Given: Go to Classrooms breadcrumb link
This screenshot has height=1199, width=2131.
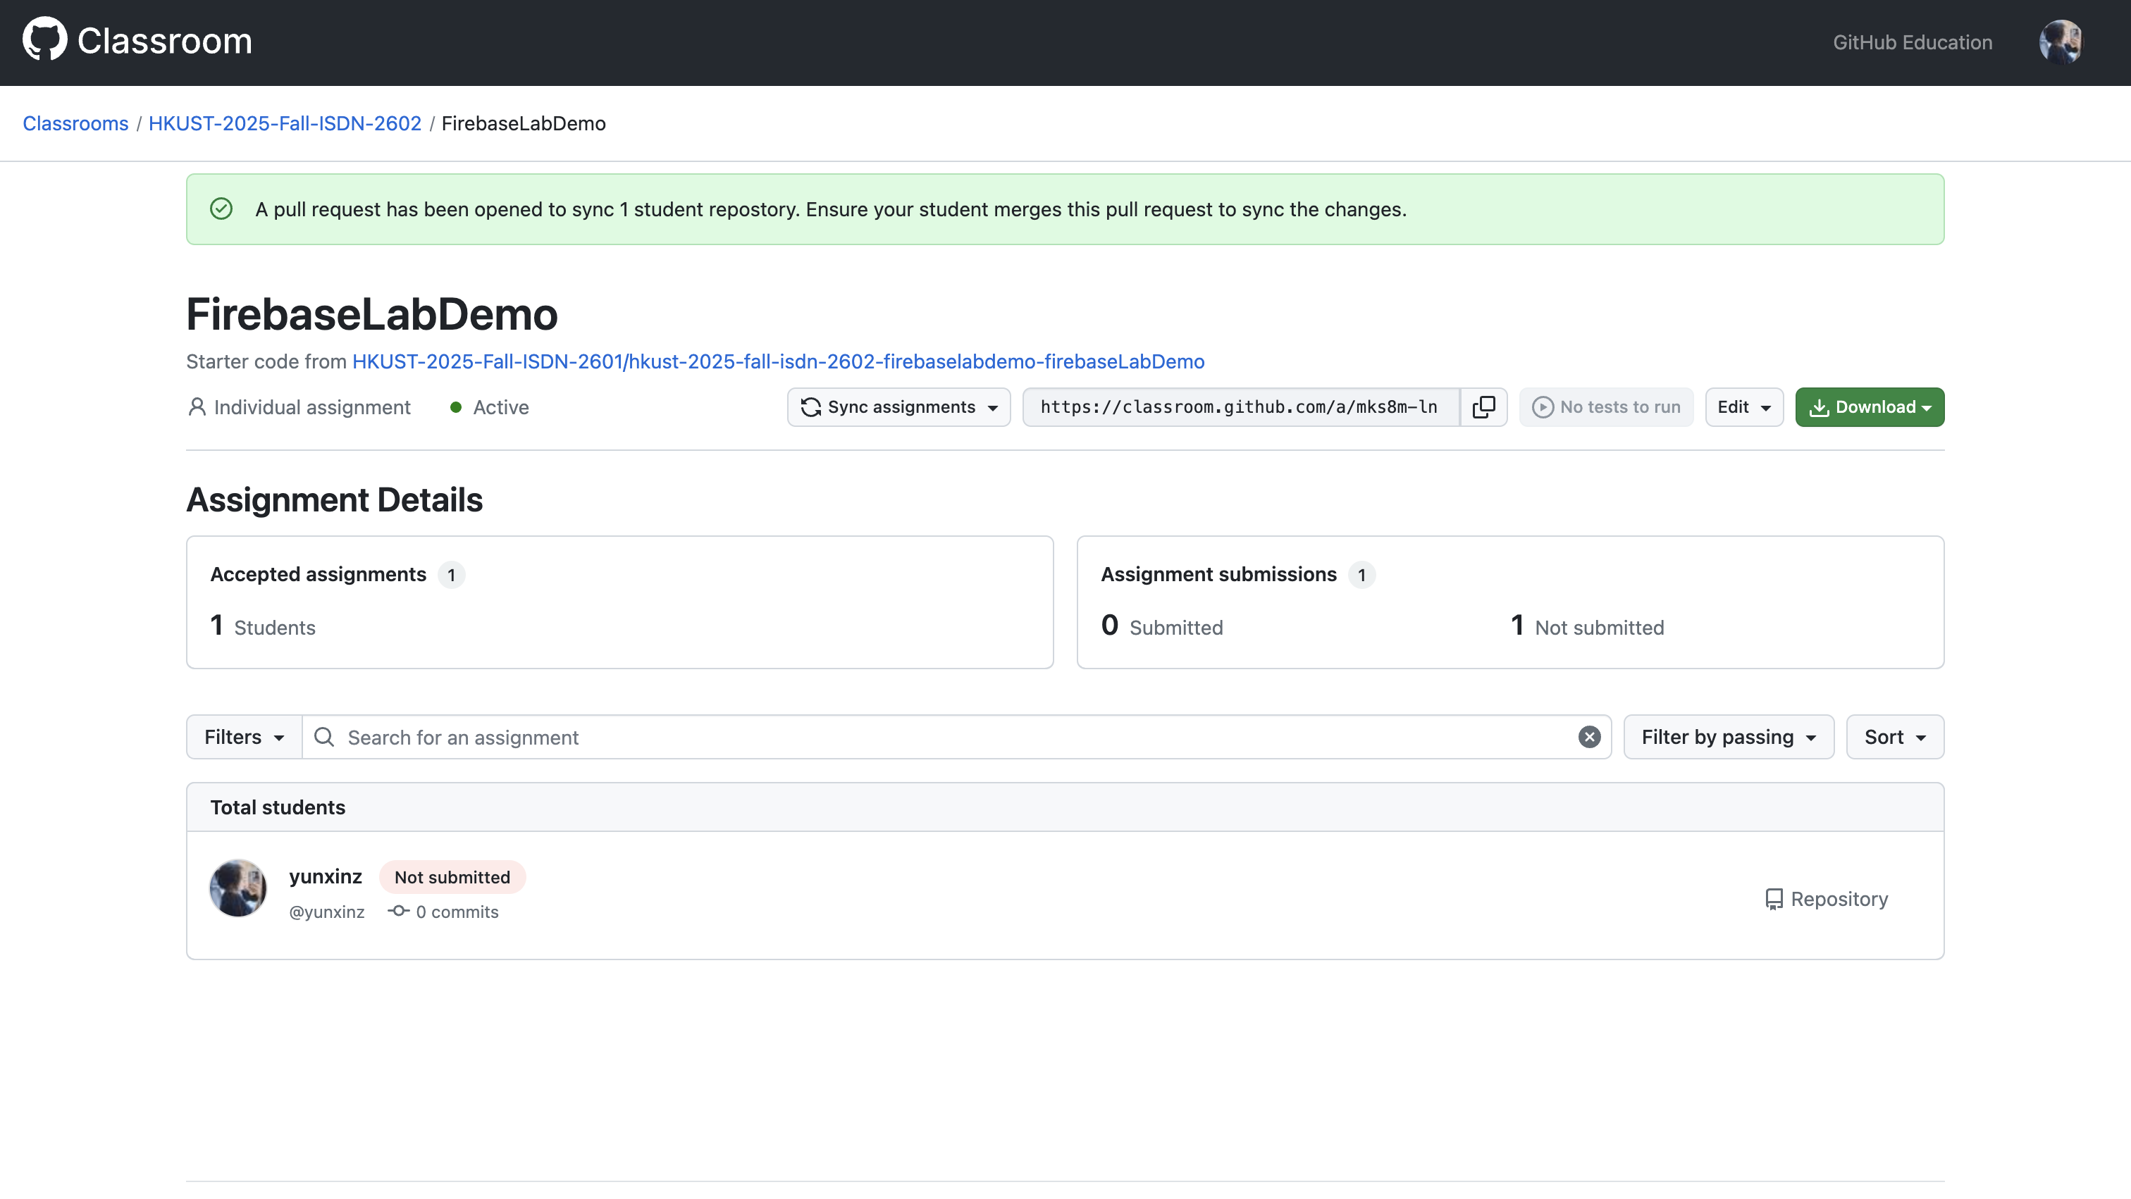Looking at the screenshot, I should (x=75, y=123).
